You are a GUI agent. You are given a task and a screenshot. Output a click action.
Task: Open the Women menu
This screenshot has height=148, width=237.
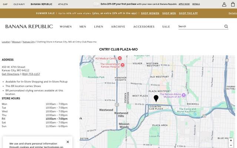[66, 27]
